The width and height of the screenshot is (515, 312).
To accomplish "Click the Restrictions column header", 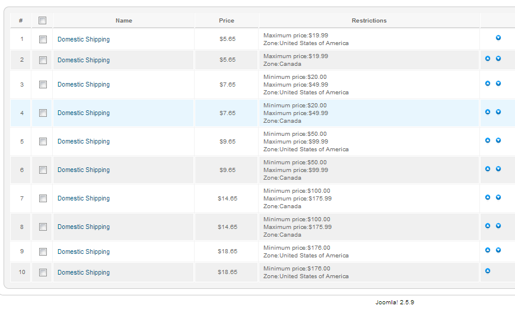I will (x=369, y=21).
